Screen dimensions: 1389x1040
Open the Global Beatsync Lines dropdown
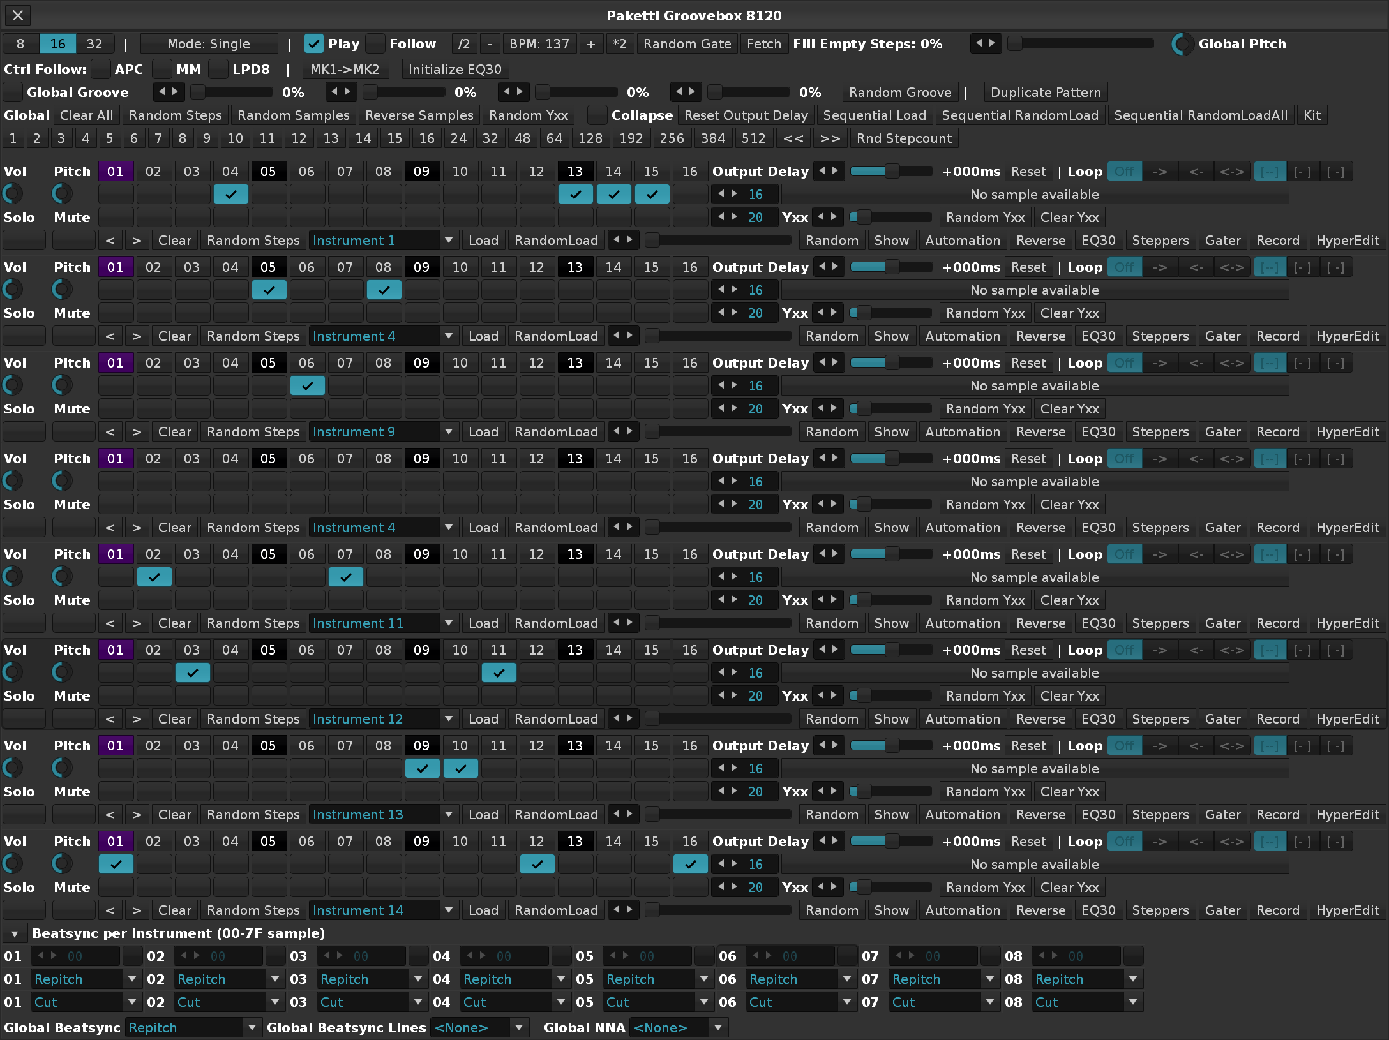point(479,1028)
